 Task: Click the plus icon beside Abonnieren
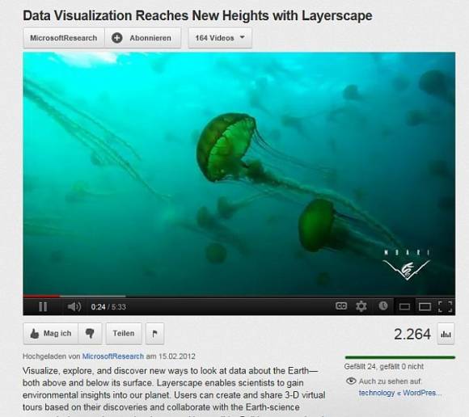[117, 38]
